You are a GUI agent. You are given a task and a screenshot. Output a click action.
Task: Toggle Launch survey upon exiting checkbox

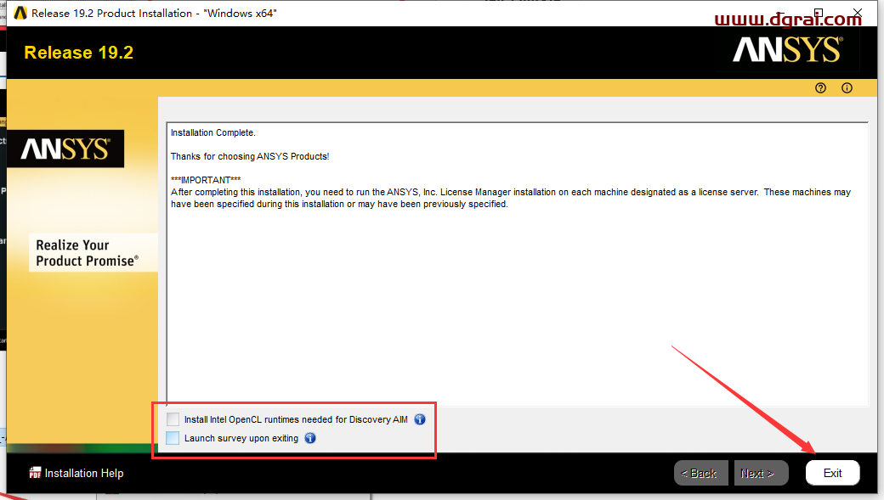[173, 438]
